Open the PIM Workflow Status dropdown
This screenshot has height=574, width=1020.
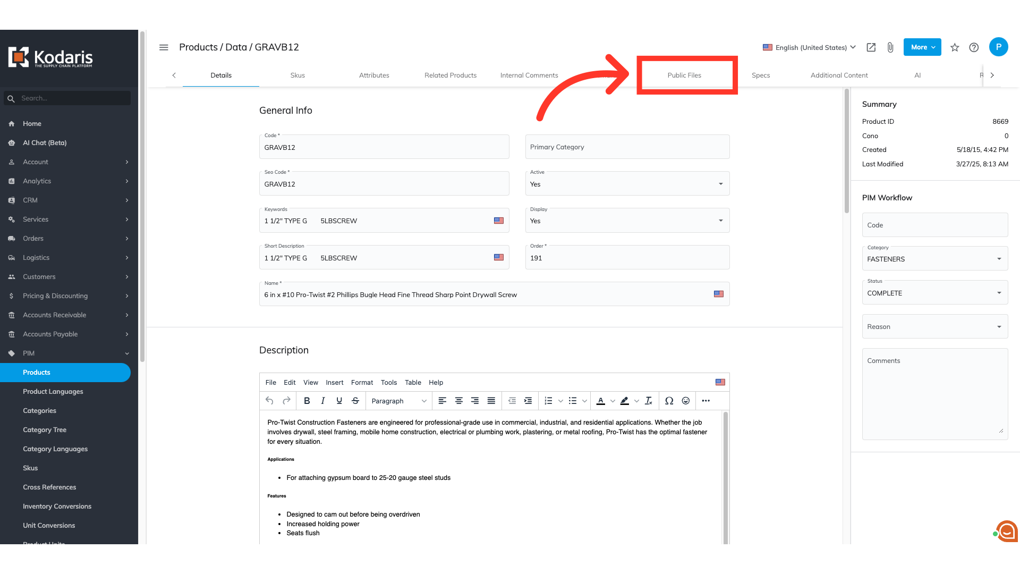point(934,293)
